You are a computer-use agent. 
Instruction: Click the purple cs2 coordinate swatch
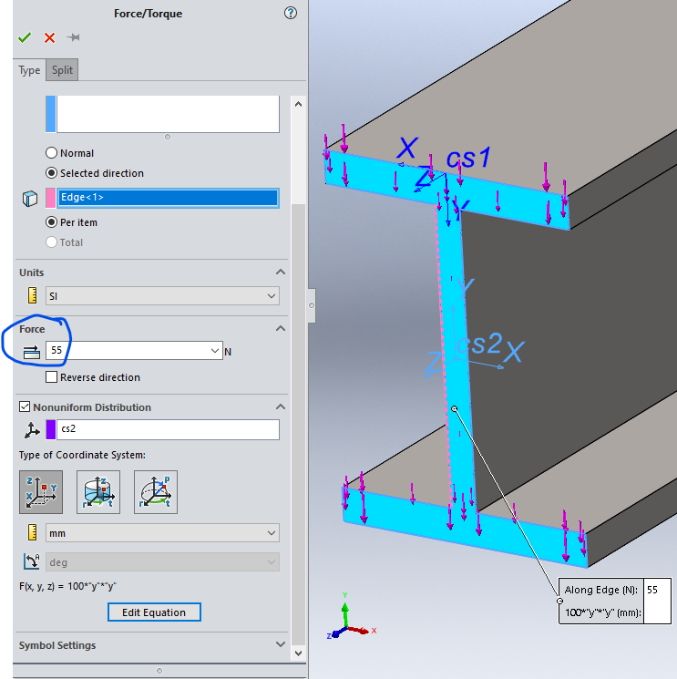[x=51, y=429]
